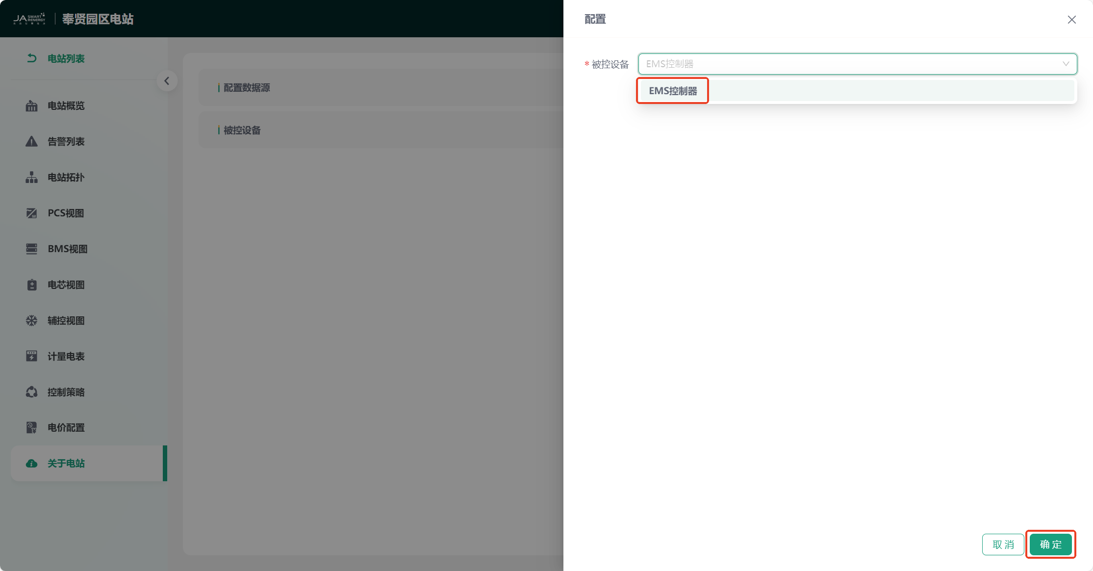The image size is (1093, 571).
Task: Open the 被控设备 dropdown arrow
Action: [1066, 64]
